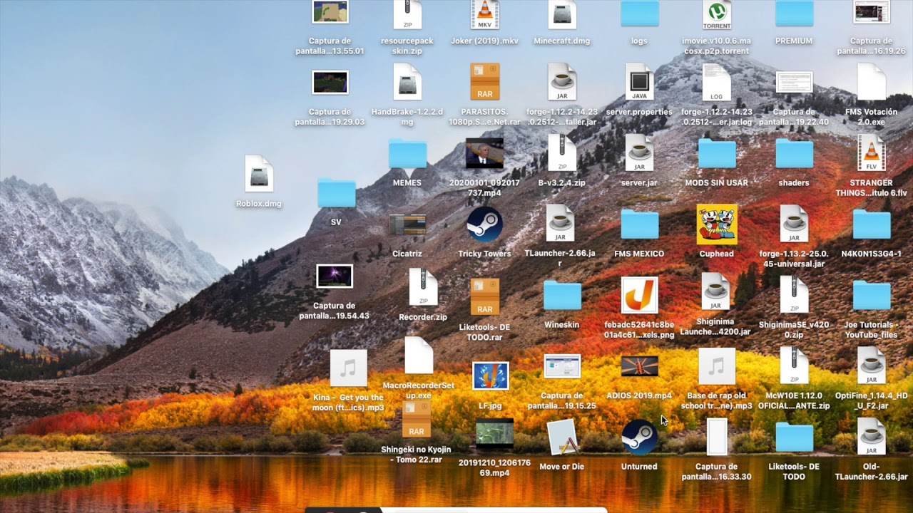This screenshot has height=513, width=913.
Task: Select the Captura de pantalla 19.29.03 screenshot
Action: (x=330, y=83)
